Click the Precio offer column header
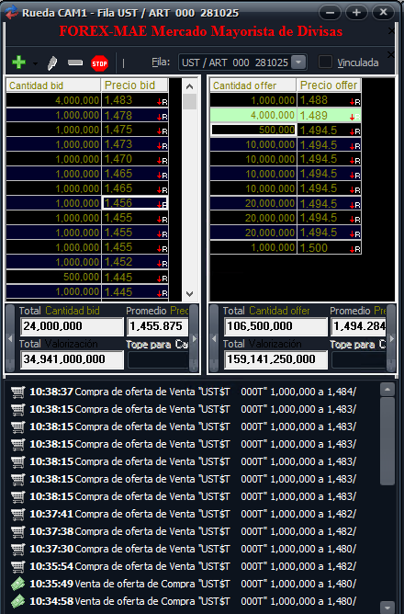This screenshot has width=404, height=614. pyautogui.click(x=328, y=85)
